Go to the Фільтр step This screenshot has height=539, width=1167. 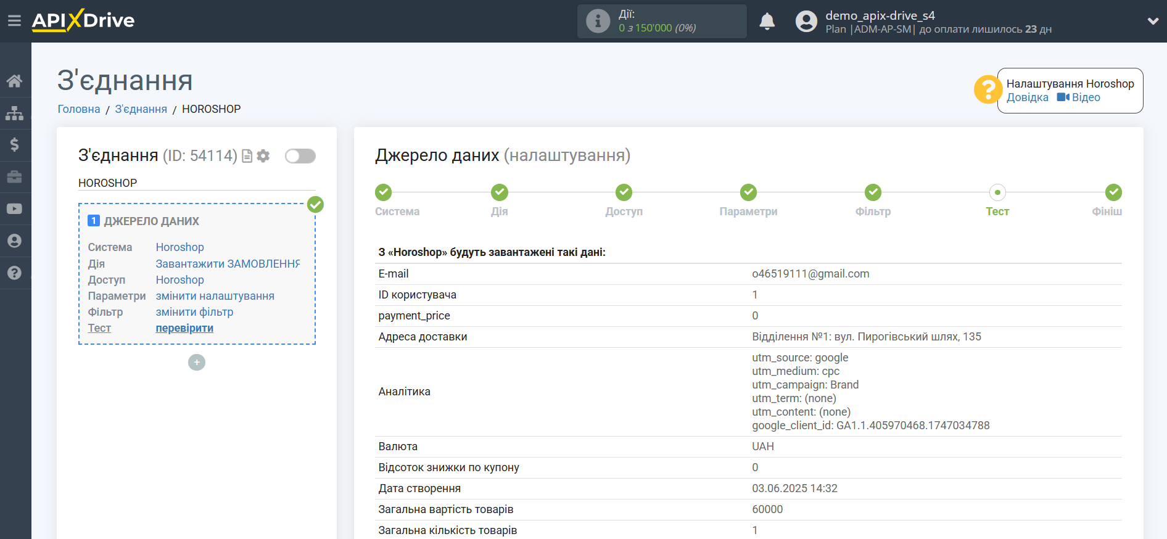pos(873,192)
